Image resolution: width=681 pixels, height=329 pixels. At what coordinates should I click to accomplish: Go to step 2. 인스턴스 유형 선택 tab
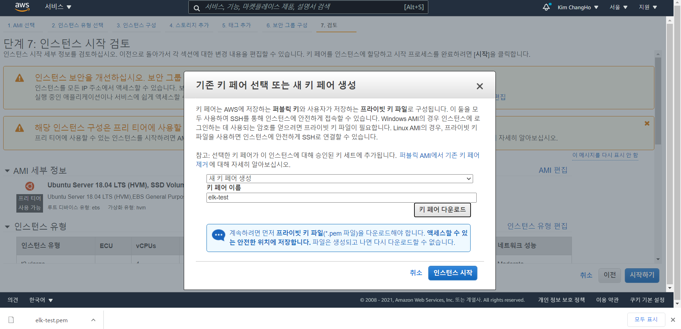pyautogui.click(x=77, y=25)
